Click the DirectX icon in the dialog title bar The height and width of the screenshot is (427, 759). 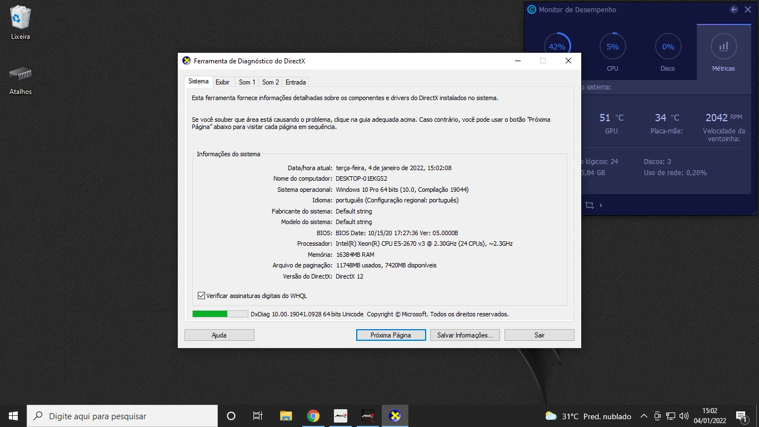pos(187,61)
